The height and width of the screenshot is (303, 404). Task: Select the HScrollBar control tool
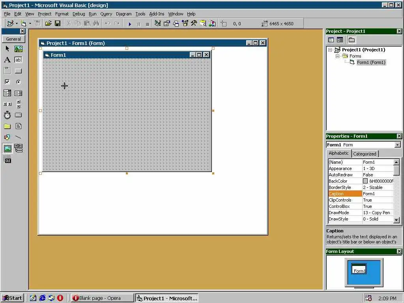coord(7,104)
